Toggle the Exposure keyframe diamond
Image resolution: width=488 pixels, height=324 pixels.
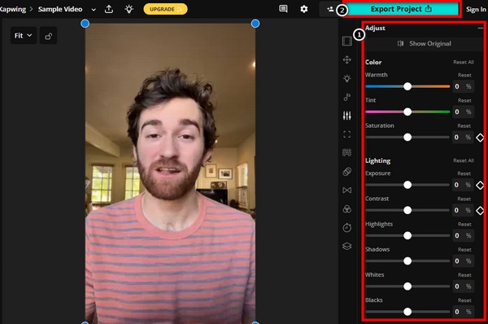[x=480, y=185]
